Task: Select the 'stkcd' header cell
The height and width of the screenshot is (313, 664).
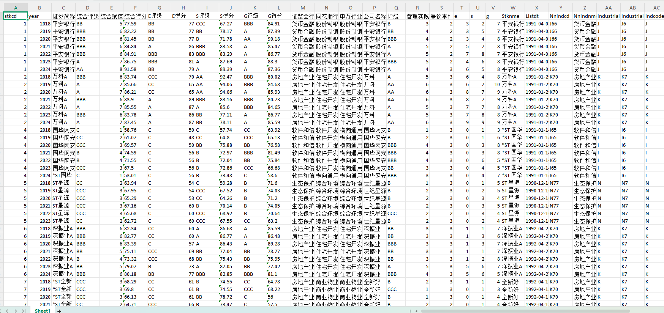Action: 16,16
